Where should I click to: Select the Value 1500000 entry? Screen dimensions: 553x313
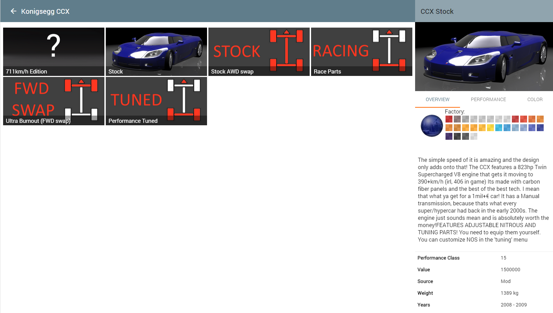(x=484, y=270)
